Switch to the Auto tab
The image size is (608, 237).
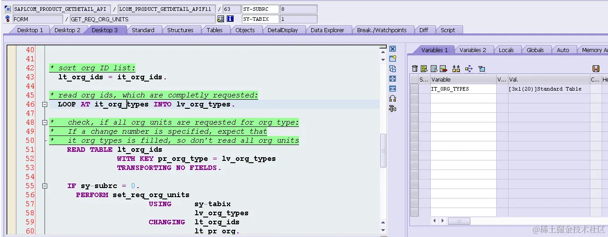pyautogui.click(x=563, y=50)
